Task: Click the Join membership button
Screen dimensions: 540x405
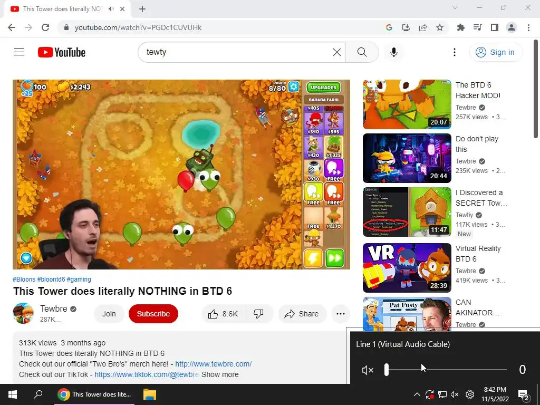Action: 109,314
